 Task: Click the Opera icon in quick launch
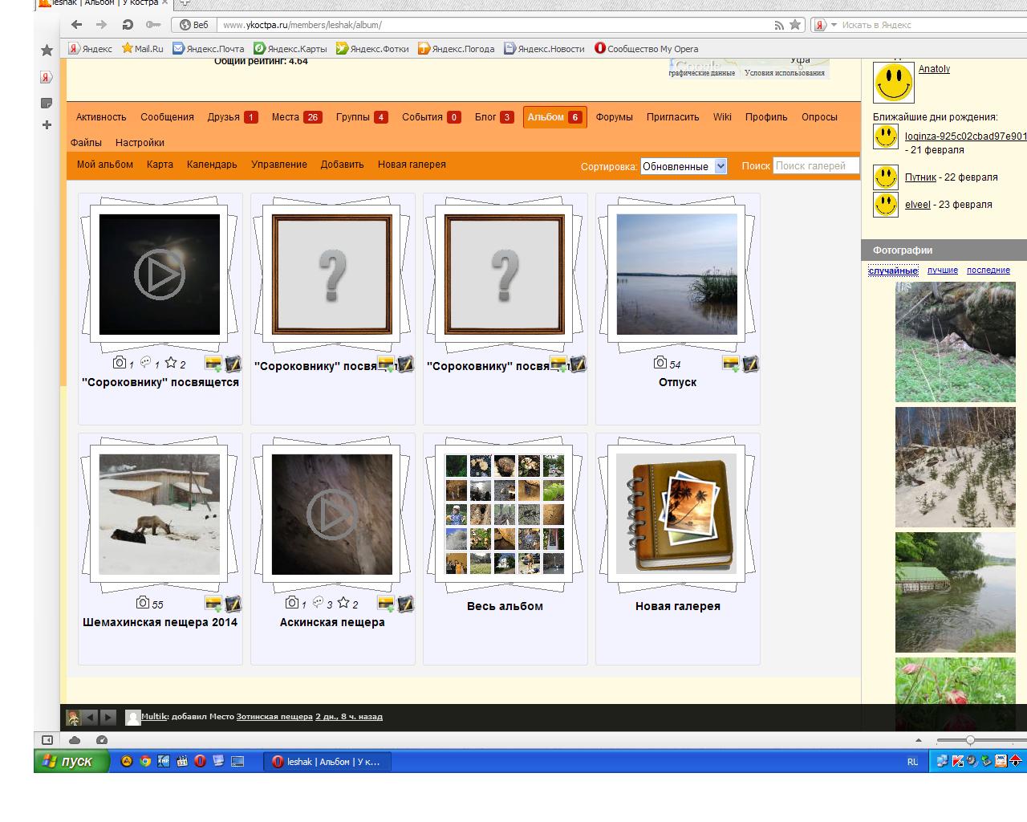coord(200,761)
